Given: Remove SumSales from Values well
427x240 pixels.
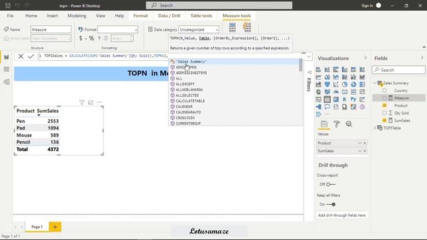Looking at the screenshot, I should coord(365,151).
